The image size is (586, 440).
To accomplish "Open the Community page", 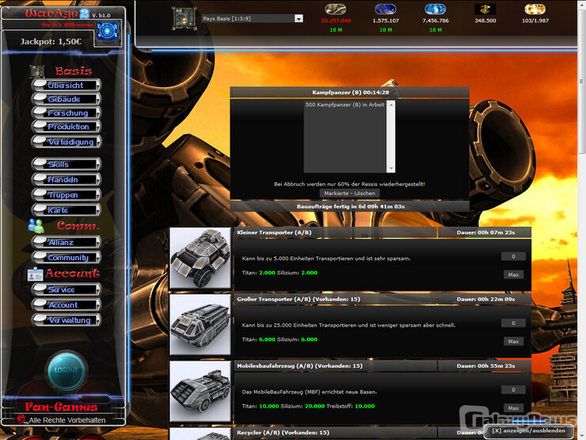I will point(67,258).
